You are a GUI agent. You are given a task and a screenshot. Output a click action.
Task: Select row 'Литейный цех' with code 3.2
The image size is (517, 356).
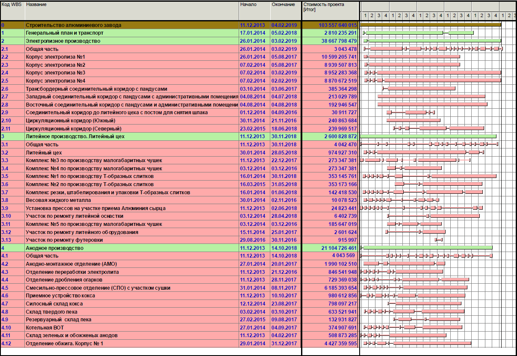click(x=179, y=152)
